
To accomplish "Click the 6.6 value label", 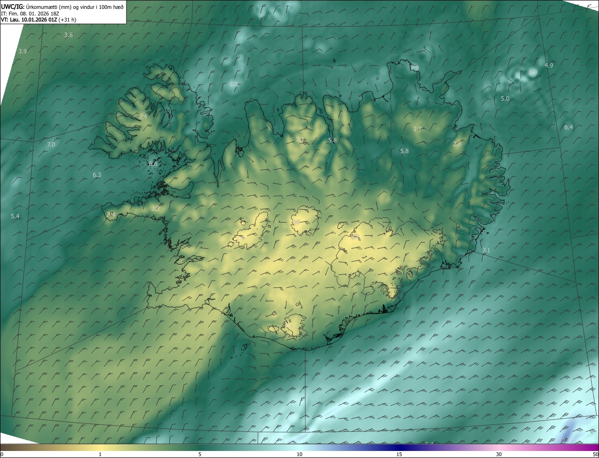I will coord(153,163).
